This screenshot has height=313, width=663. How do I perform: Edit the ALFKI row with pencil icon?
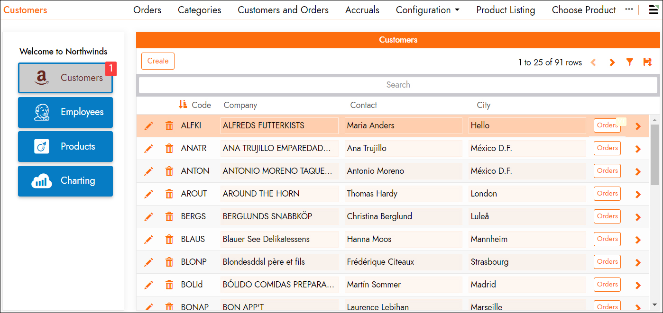(x=149, y=125)
